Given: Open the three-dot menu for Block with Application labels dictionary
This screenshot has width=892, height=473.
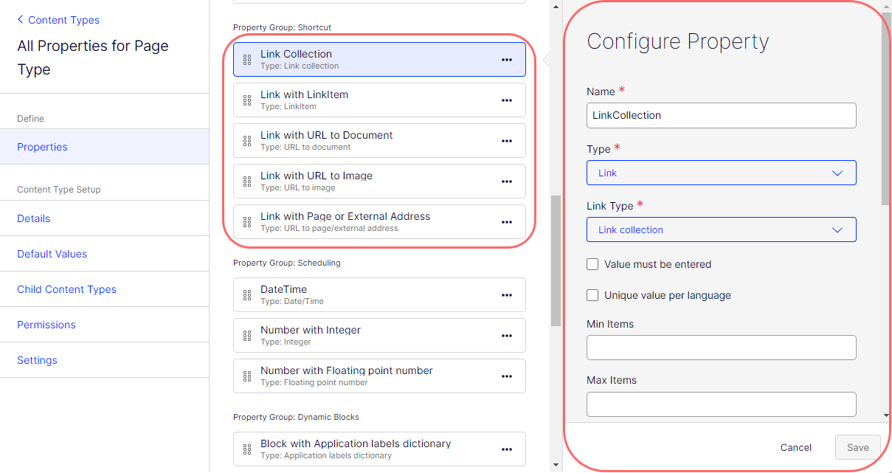Looking at the screenshot, I should [507, 449].
